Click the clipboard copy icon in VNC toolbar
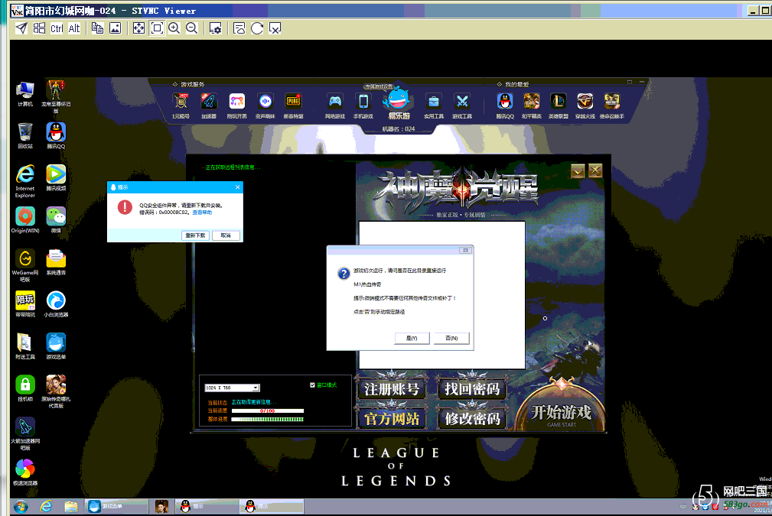 (x=97, y=28)
